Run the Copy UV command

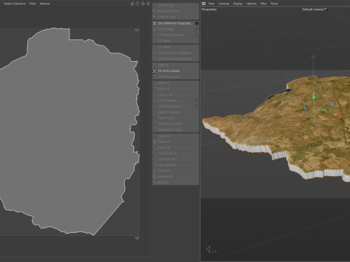pyautogui.click(x=176, y=136)
